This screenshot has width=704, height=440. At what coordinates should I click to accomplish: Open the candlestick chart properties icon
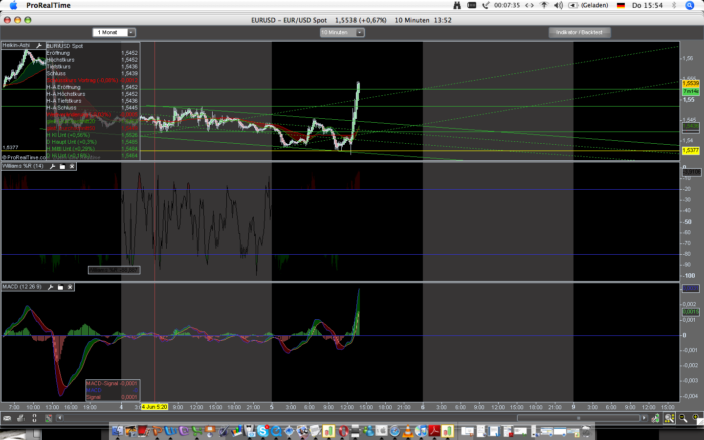click(655, 418)
